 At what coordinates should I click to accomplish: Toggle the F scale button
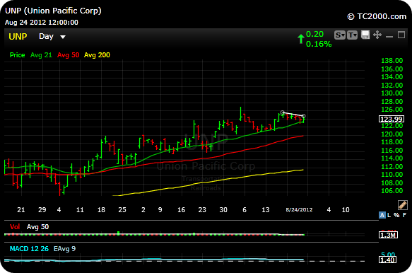(x=404, y=215)
